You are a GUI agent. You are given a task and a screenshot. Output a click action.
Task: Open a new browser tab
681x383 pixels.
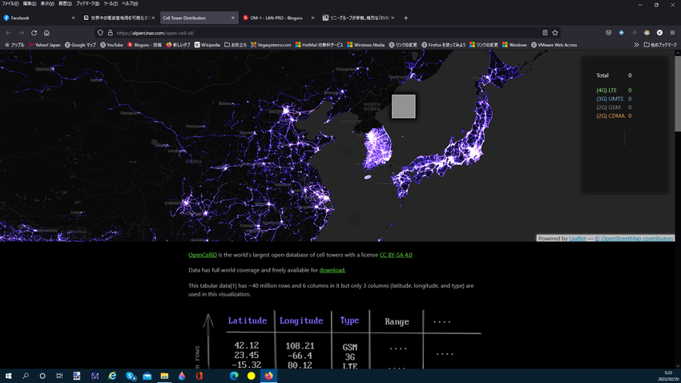405,18
